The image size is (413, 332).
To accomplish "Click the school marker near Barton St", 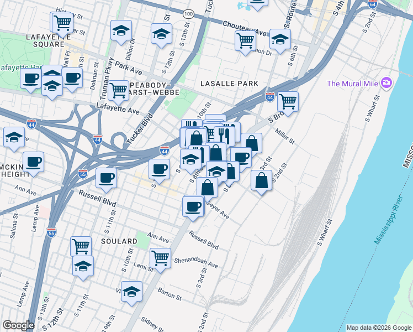I will pos(132,292).
